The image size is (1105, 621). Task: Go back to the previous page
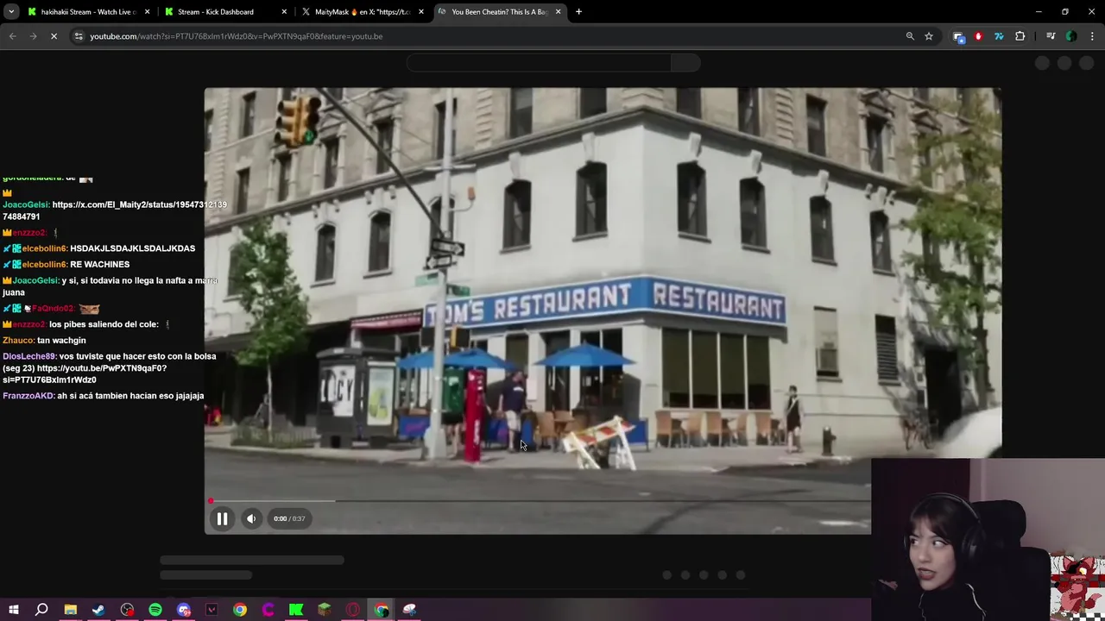click(12, 36)
